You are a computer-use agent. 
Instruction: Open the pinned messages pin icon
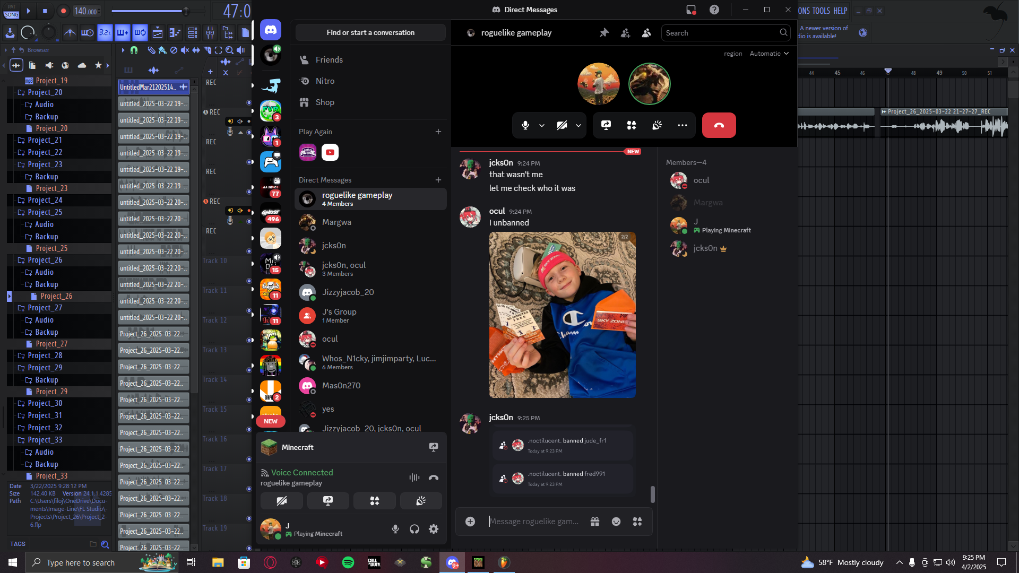click(604, 33)
